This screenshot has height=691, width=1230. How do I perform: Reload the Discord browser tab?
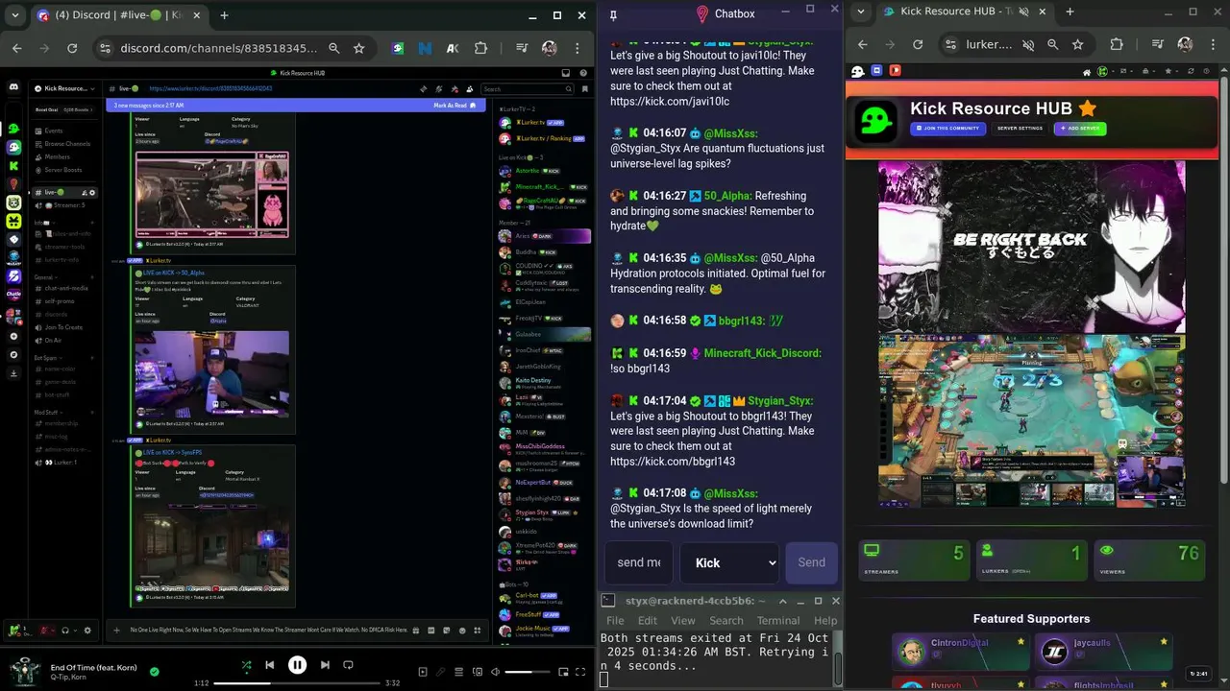point(72,48)
